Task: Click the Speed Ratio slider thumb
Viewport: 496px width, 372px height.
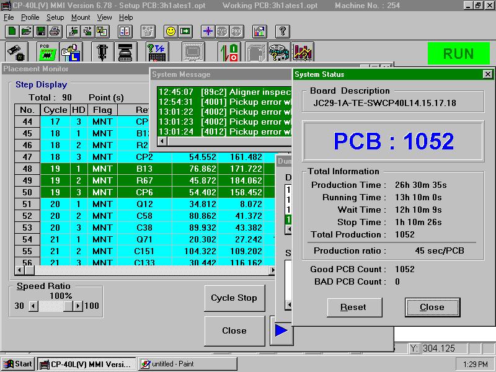Action: tap(68, 306)
